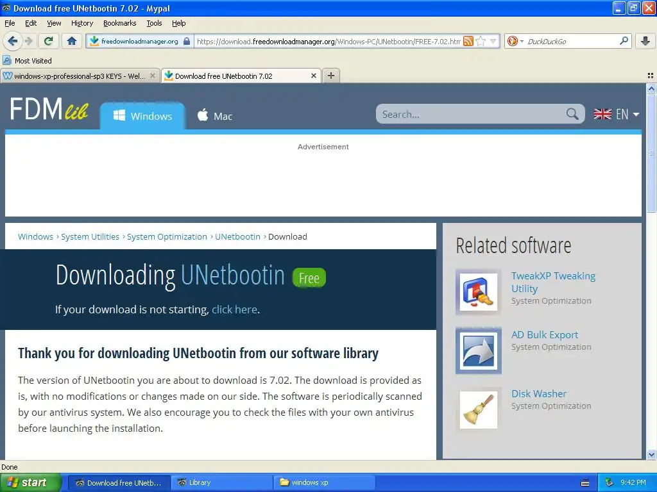Click the Forward arrow in the navigation bar
The image size is (657, 492).
click(x=28, y=41)
